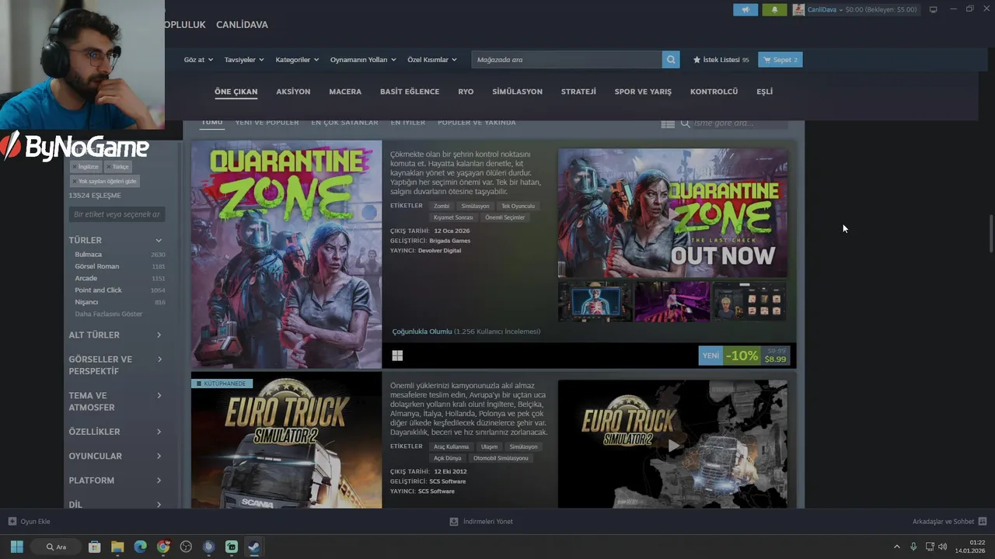Open Microsoft Edge from taskbar
The height and width of the screenshot is (559, 995).
click(140, 547)
